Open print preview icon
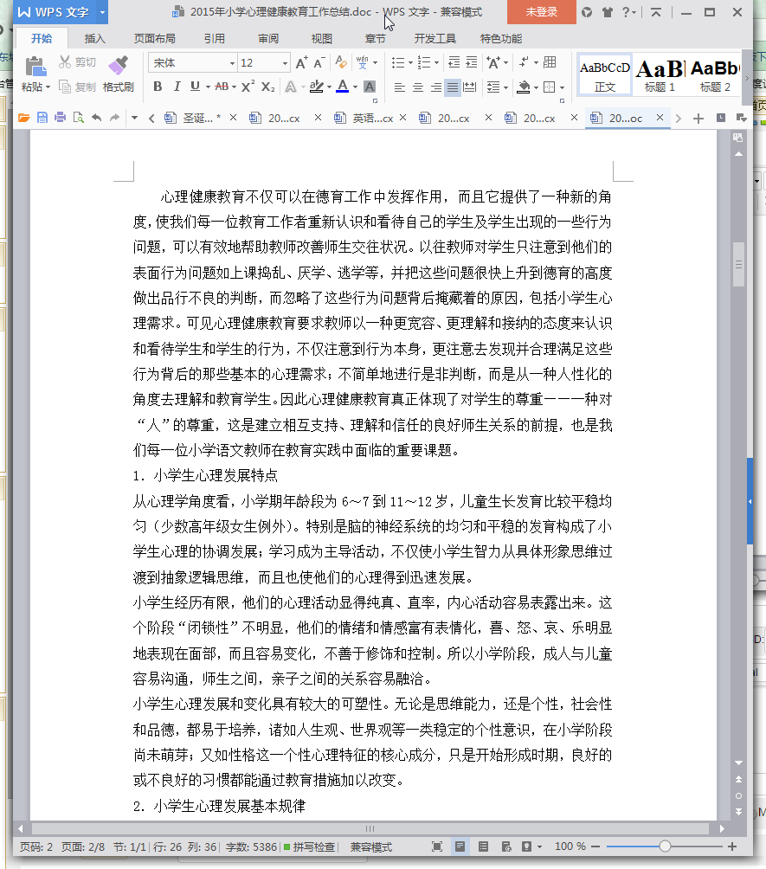Screen dimensions: 766x869 pos(79,118)
